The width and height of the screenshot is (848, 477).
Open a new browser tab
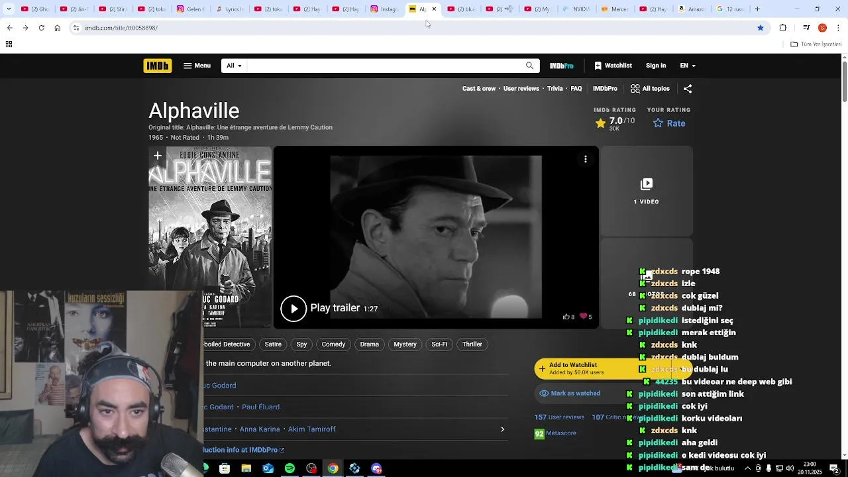pyautogui.click(x=757, y=9)
